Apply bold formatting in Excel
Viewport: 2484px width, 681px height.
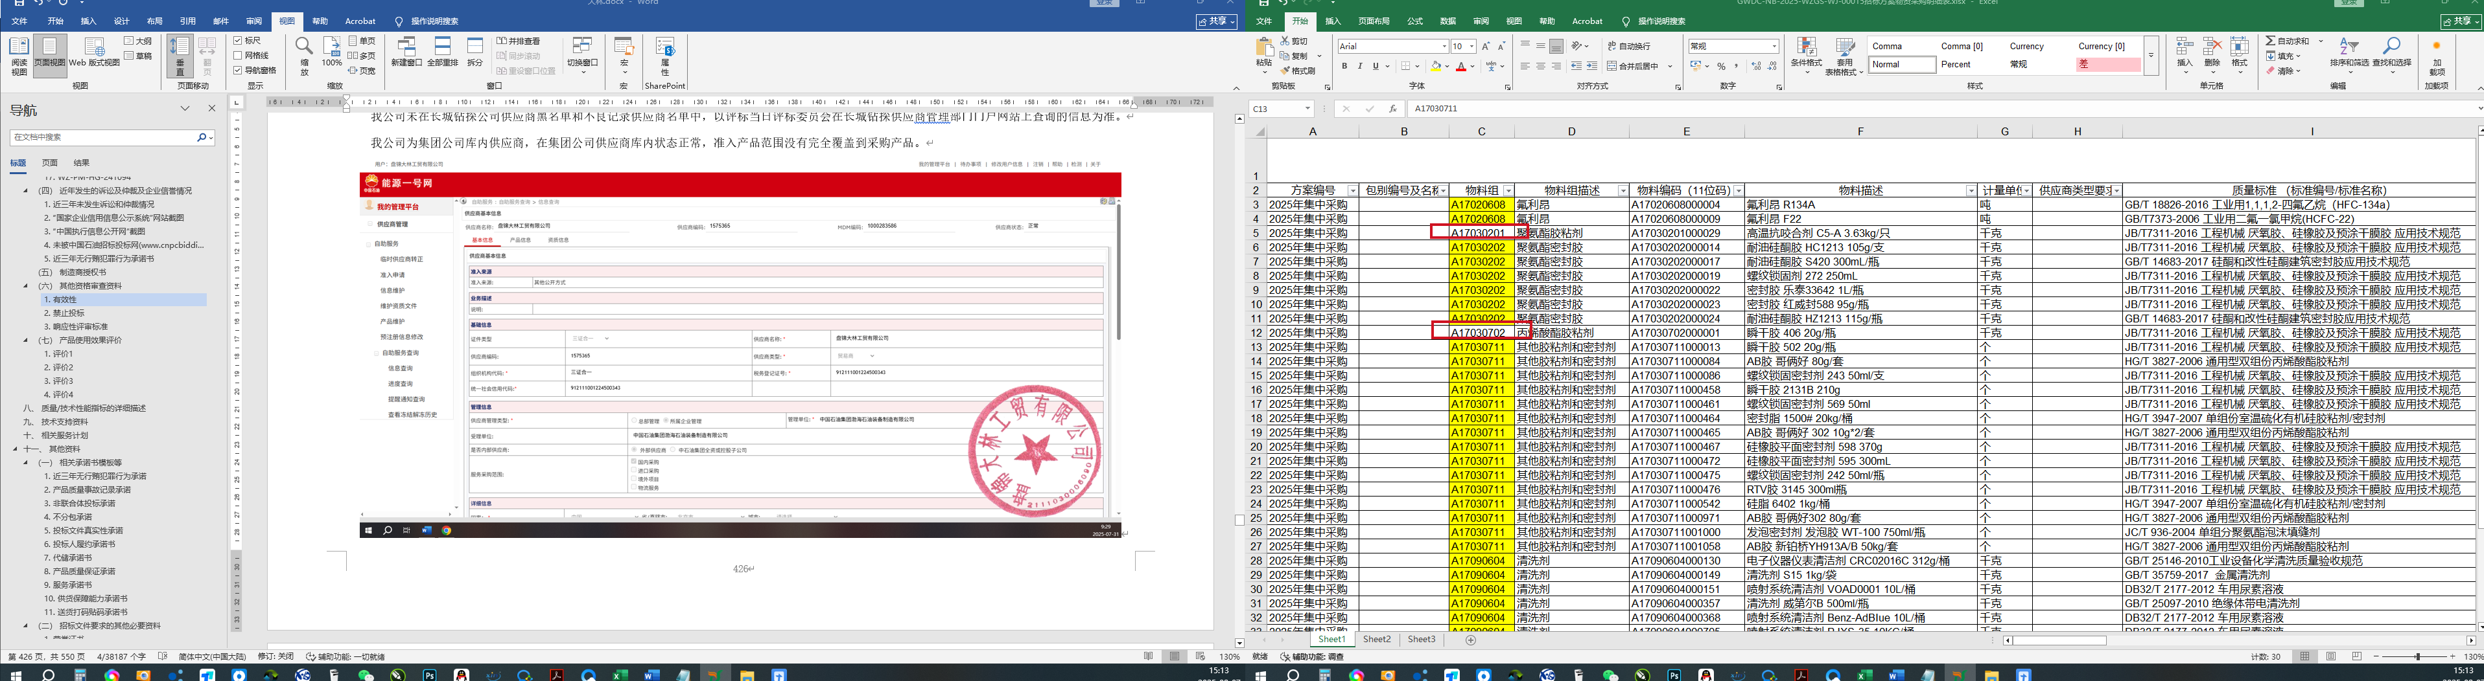1344,67
